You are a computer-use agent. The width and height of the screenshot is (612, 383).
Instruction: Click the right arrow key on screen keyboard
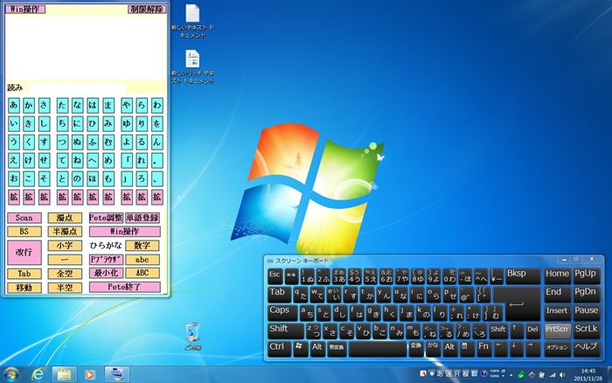532,348
